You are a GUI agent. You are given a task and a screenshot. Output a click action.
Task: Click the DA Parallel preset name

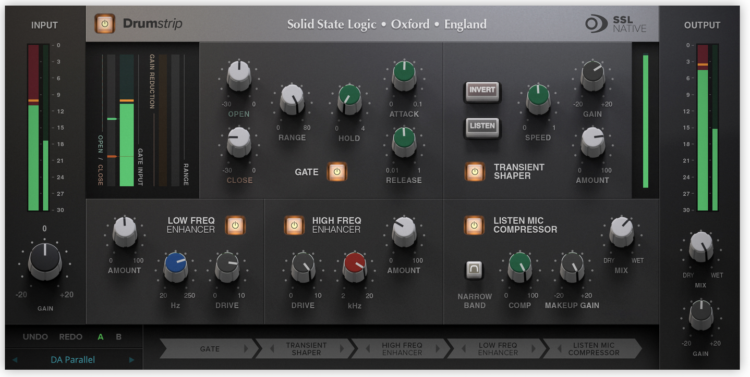[x=73, y=359]
